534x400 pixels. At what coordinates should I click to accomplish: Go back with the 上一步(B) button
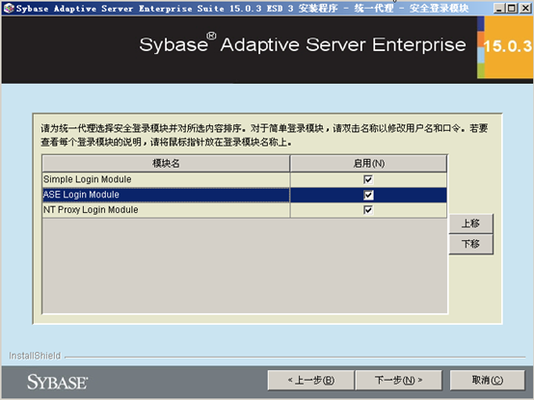311,380
